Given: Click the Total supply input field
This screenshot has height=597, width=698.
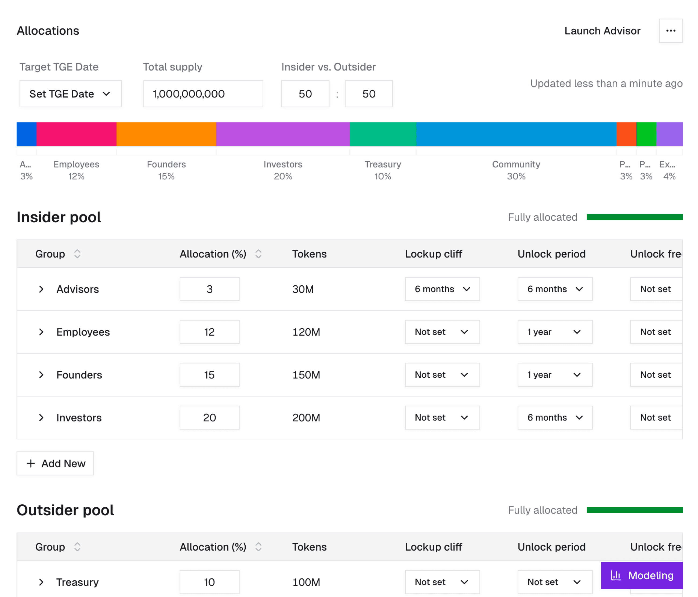Looking at the screenshot, I should tap(203, 94).
